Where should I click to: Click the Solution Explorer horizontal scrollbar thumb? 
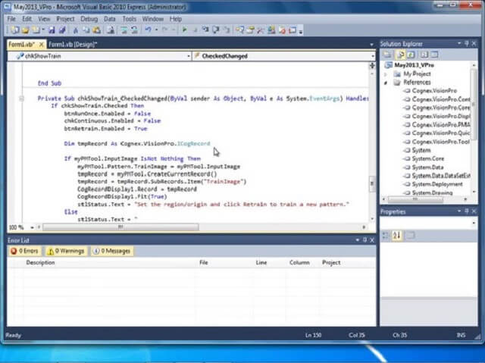click(415, 199)
